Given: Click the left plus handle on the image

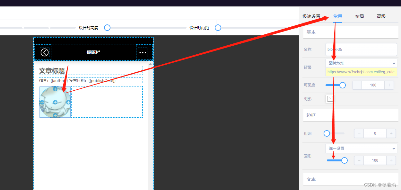Looking at the screenshot, I should point(42,102).
